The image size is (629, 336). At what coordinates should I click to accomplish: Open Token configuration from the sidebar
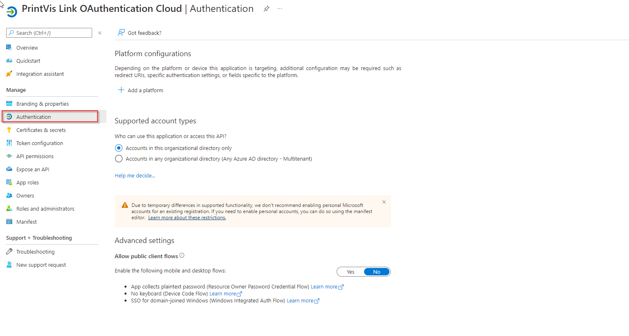(x=40, y=143)
